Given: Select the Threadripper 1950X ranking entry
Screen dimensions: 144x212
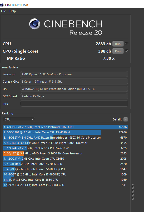Looking at the screenshot, I should [x=65, y=138].
